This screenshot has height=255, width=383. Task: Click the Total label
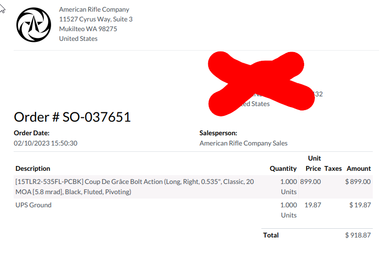point(271,235)
